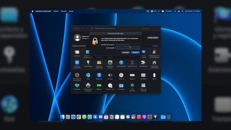The image size is (231, 130).
Task: Open Tiempo de uso hourglass pane
Action: (x=132, y=64)
